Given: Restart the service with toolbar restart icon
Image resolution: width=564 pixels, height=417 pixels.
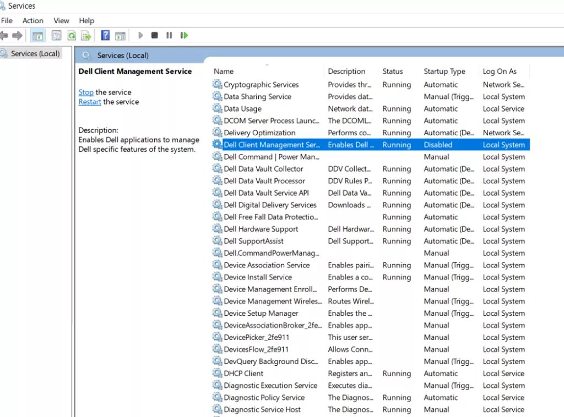Looking at the screenshot, I should click(x=184, y=35).
